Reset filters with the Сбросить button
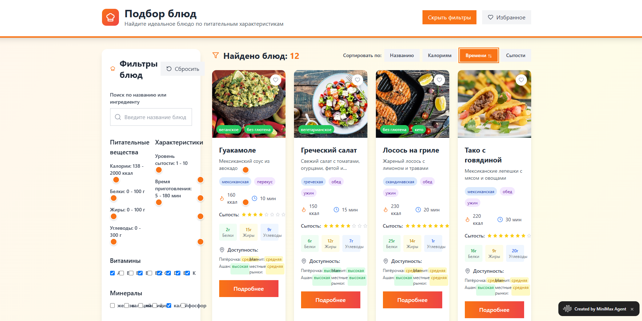Image resolution: width=642 pixels, height=321 pixels. [182, 69]
